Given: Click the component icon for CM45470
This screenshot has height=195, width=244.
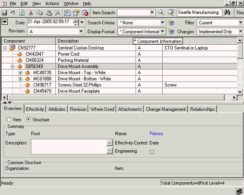Looking at the screenshot, I should pos(28,91).
